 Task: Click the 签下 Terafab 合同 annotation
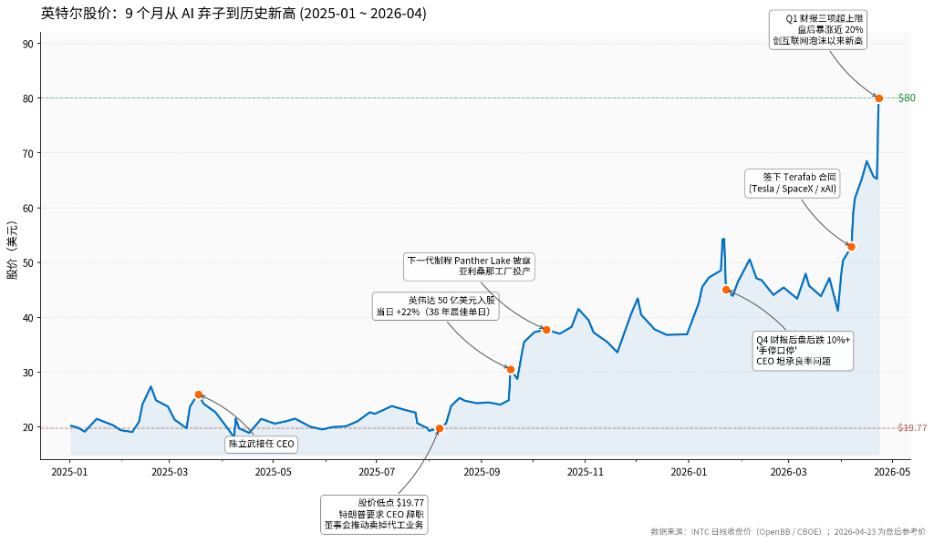[793, 181]
